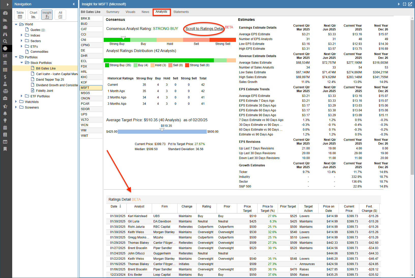This screenshot has height=278, width=415.
Task: Open the magnifier search icon in sidebar
Action: (x=5, y=41)
